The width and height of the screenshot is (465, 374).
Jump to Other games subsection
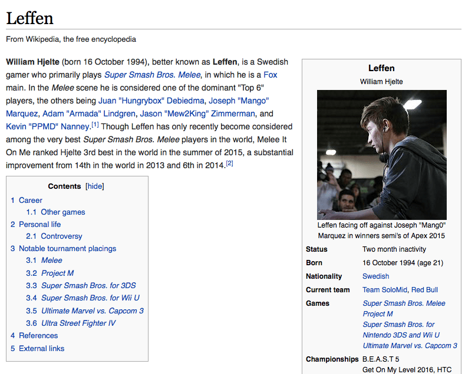coord(62,212)
